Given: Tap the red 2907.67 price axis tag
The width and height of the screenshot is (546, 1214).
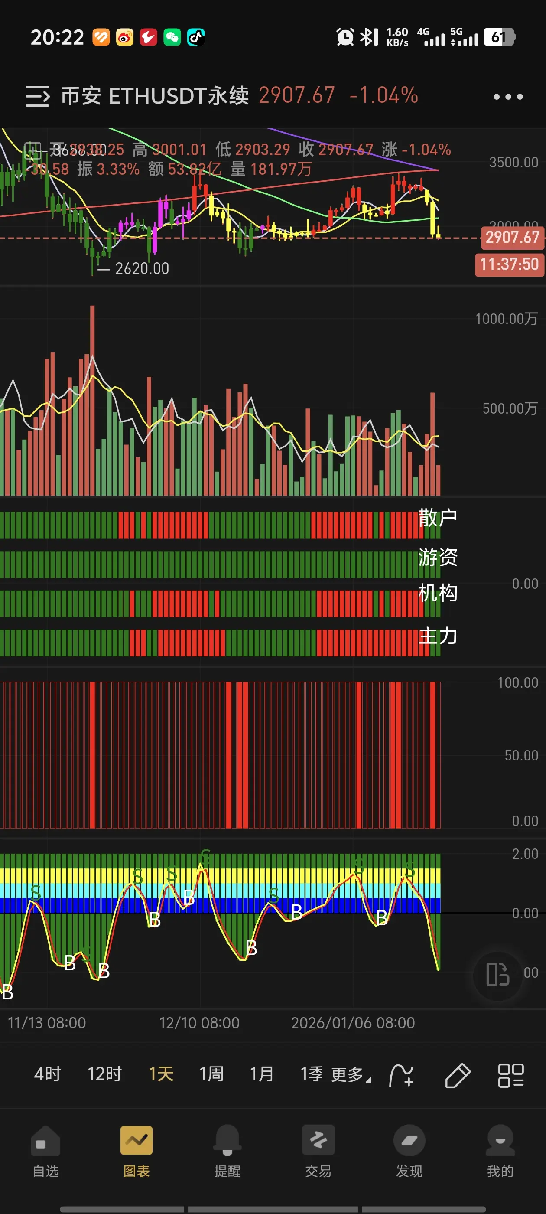Looking at the screenshot, I should (x=512, y=238).
